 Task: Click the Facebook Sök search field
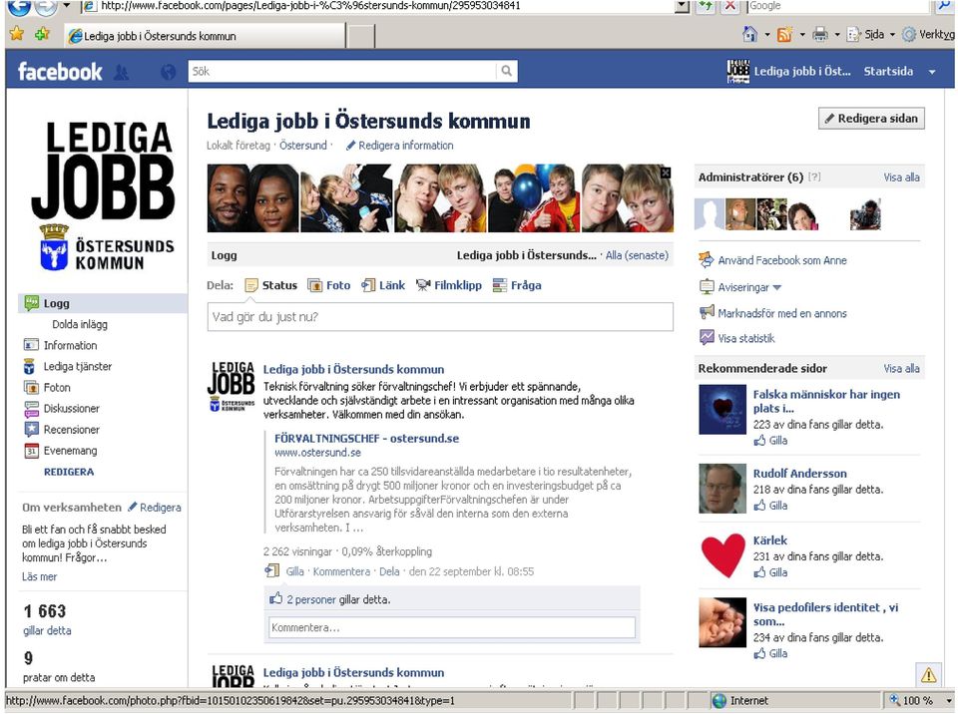[x=342, y=71]
